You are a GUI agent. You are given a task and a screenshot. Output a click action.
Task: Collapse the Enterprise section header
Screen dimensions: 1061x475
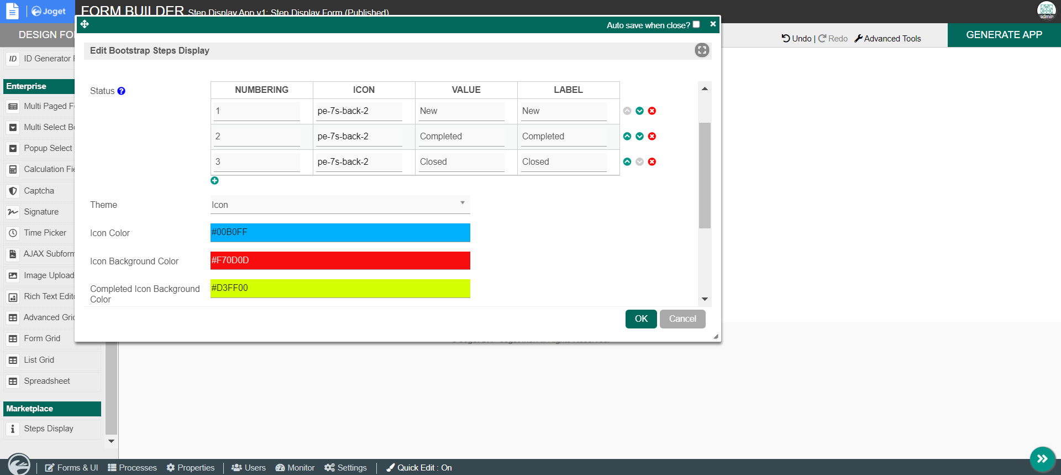pos(39,86)
